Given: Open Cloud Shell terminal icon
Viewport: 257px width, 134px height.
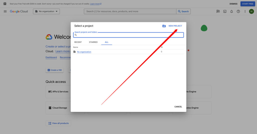Looking at the screenshot, I should [225, 11].
